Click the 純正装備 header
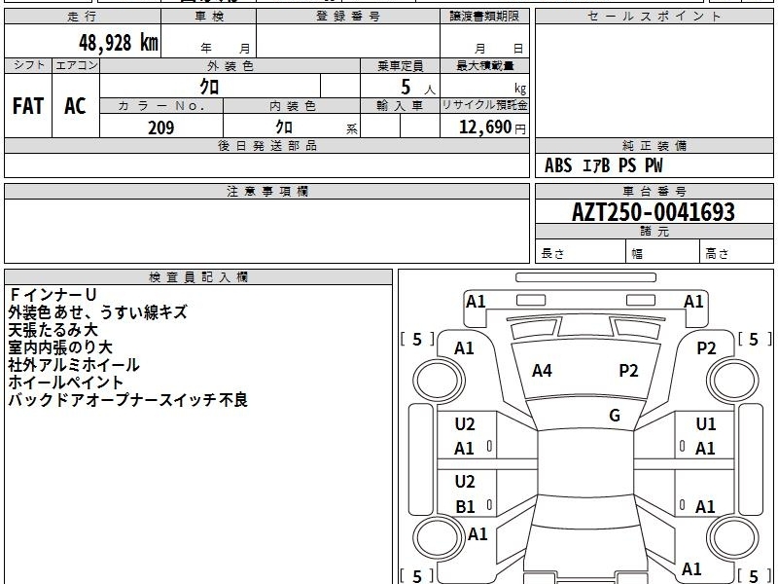 [654, 146]
